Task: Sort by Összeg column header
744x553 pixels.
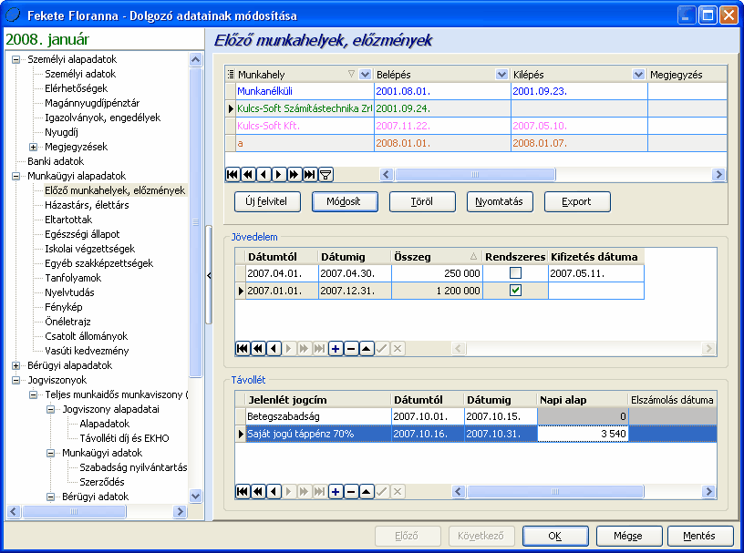Action: point(436,257)
